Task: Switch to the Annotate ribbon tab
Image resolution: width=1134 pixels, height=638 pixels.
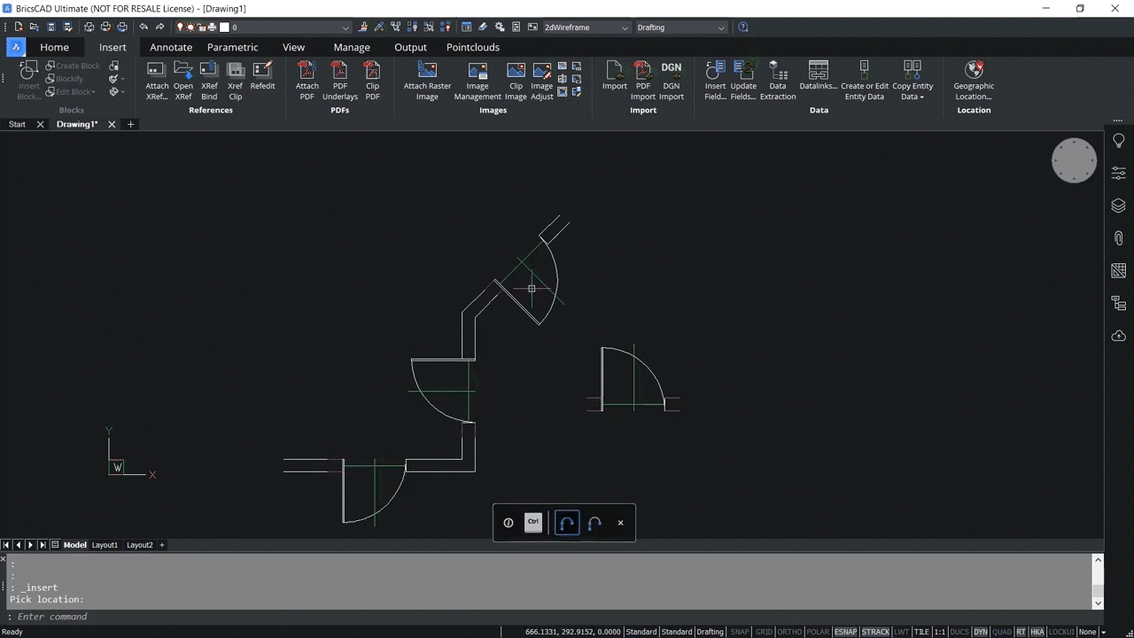Action: 171,47
